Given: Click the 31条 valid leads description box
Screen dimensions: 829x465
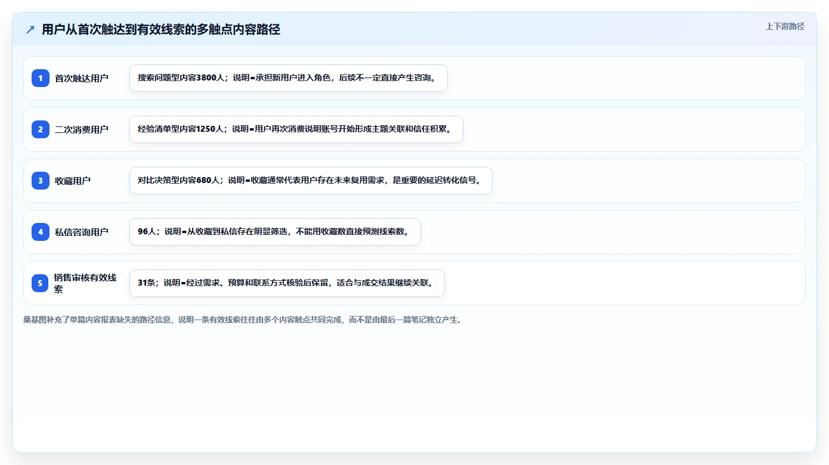Looking at the screenshot, I should point(287,283).
